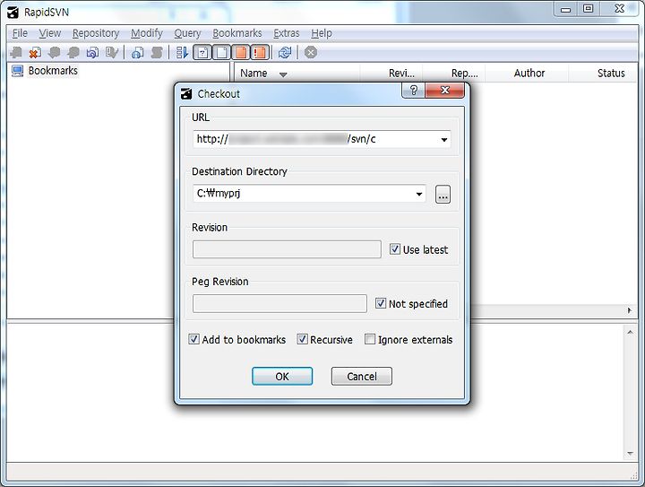Toggle show conflicted files icon
The width and height of the screenshot is (645, 487).
pos(260,52)
